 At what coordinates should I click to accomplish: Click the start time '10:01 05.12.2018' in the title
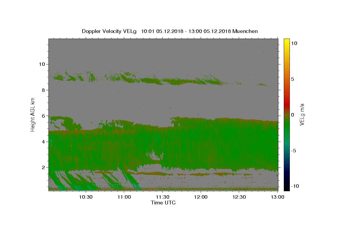point(163,31)
